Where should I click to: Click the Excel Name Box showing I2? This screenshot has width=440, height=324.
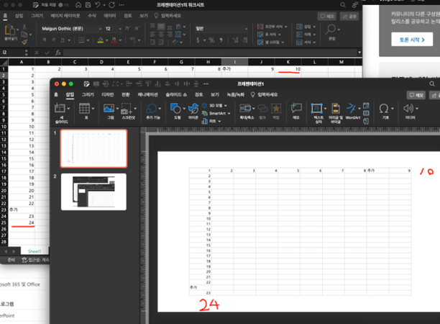pos(13,53)
